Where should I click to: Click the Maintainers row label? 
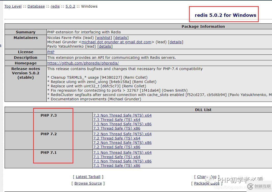(25, 38)
